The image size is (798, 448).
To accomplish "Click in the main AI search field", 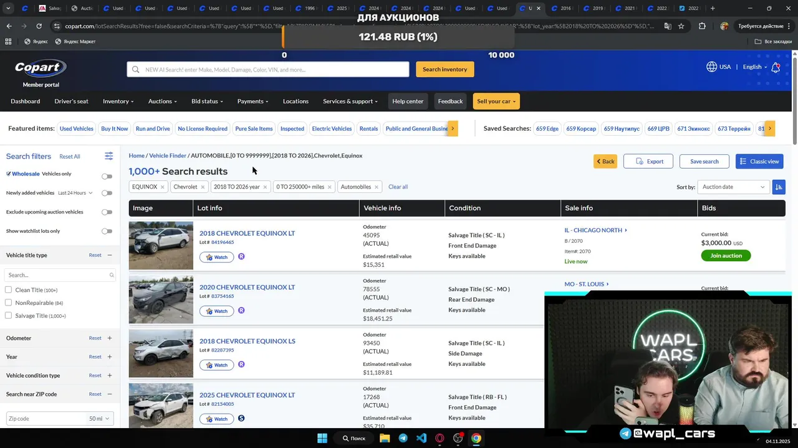I will (268, 69).
